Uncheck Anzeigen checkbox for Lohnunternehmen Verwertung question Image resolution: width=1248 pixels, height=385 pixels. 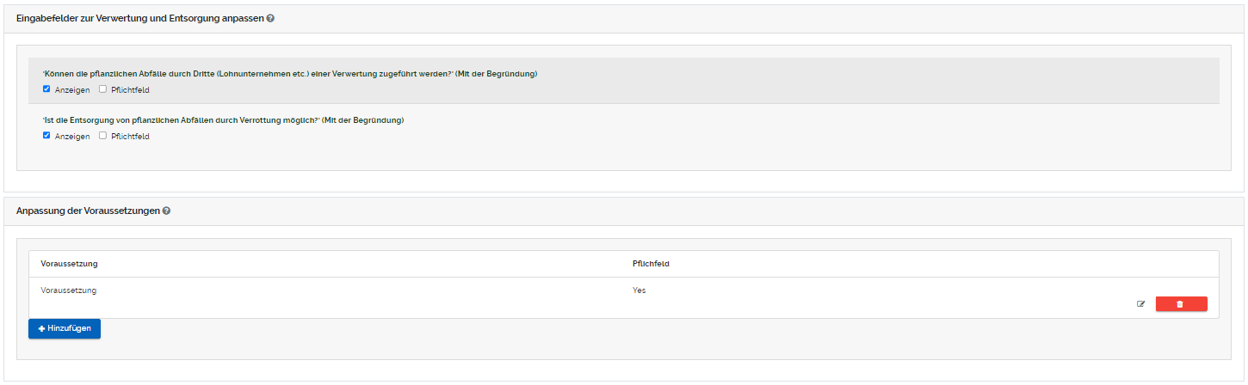tap(46, 89)
